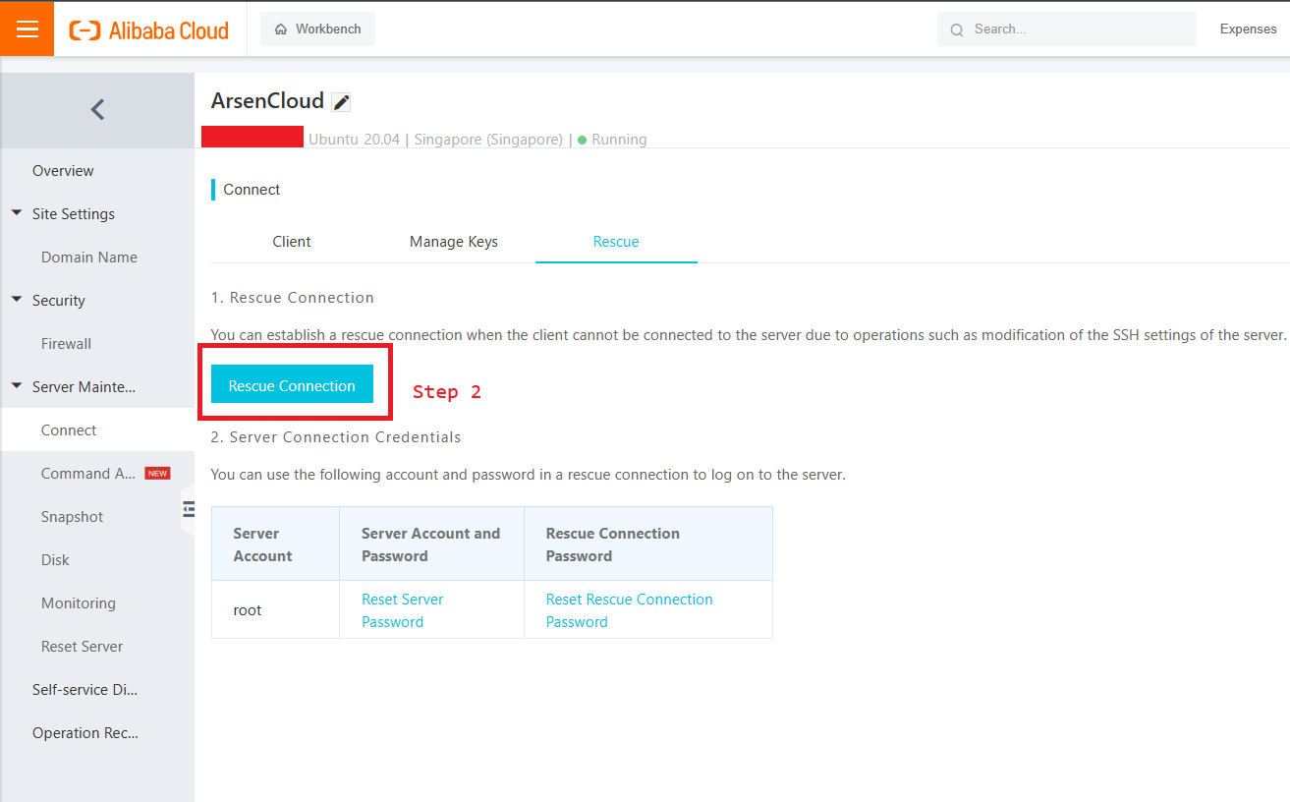Click the Rescue Connection button
The width and height of the screenshot is (1290, 802).
click(x=292, y=385)
